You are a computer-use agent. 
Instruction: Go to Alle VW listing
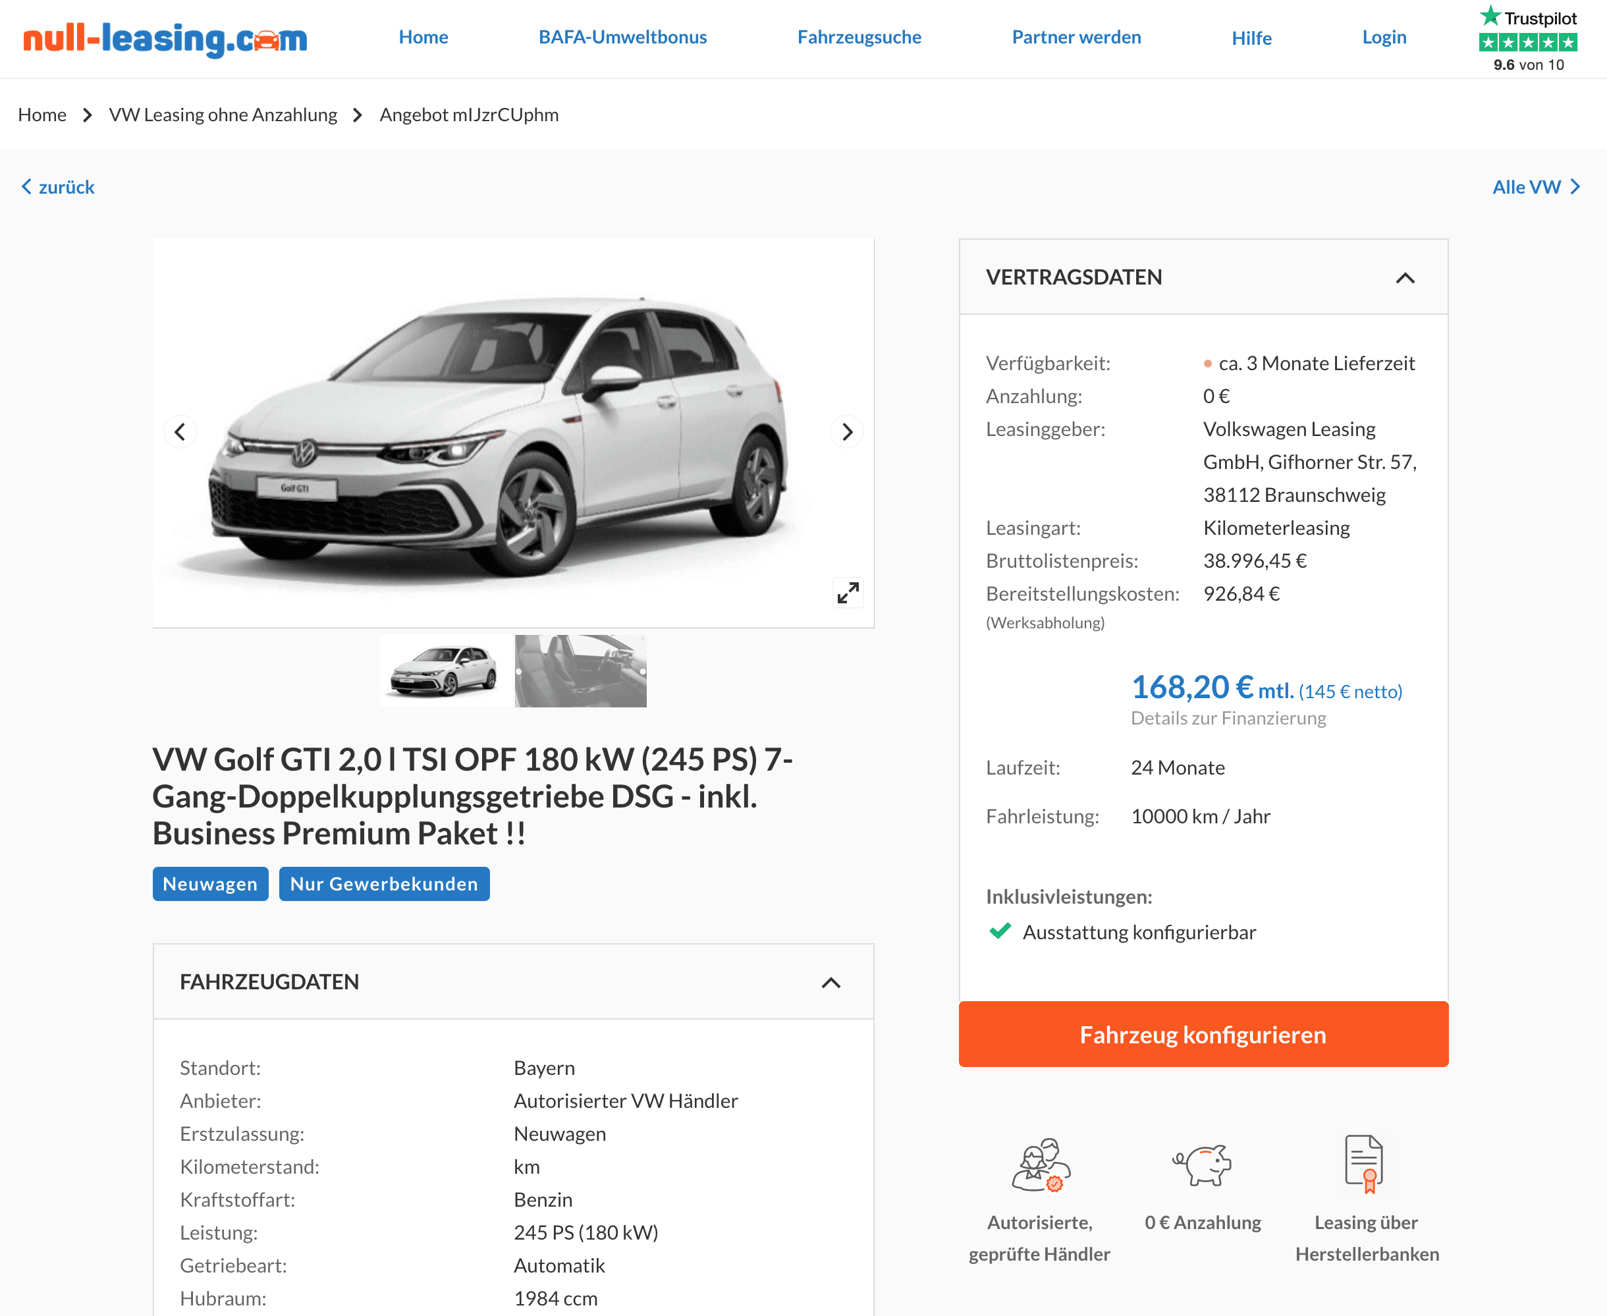(1537, 187)
